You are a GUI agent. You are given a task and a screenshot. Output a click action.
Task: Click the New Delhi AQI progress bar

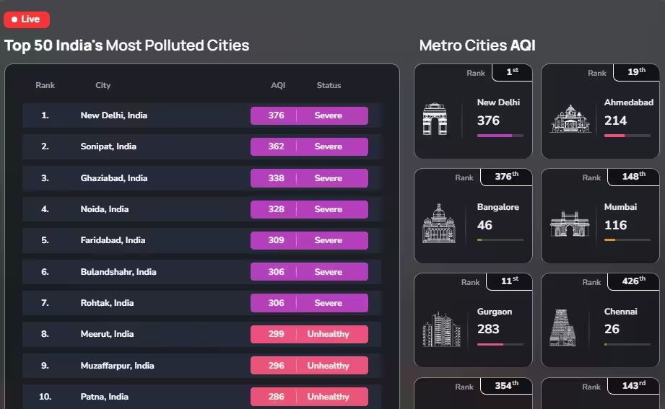pos(500,136)
